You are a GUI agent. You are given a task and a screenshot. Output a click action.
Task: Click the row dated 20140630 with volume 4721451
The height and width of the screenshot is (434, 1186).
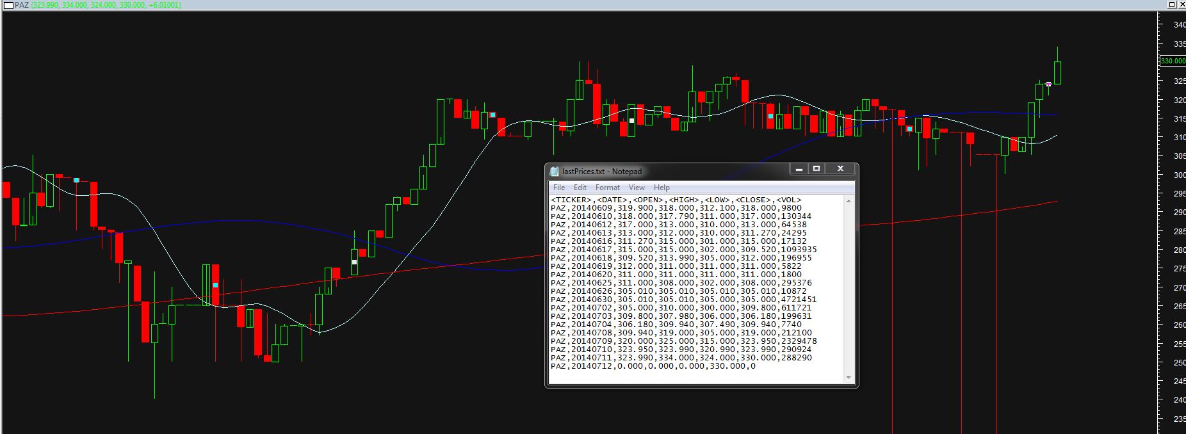click(x=683, y=300)
